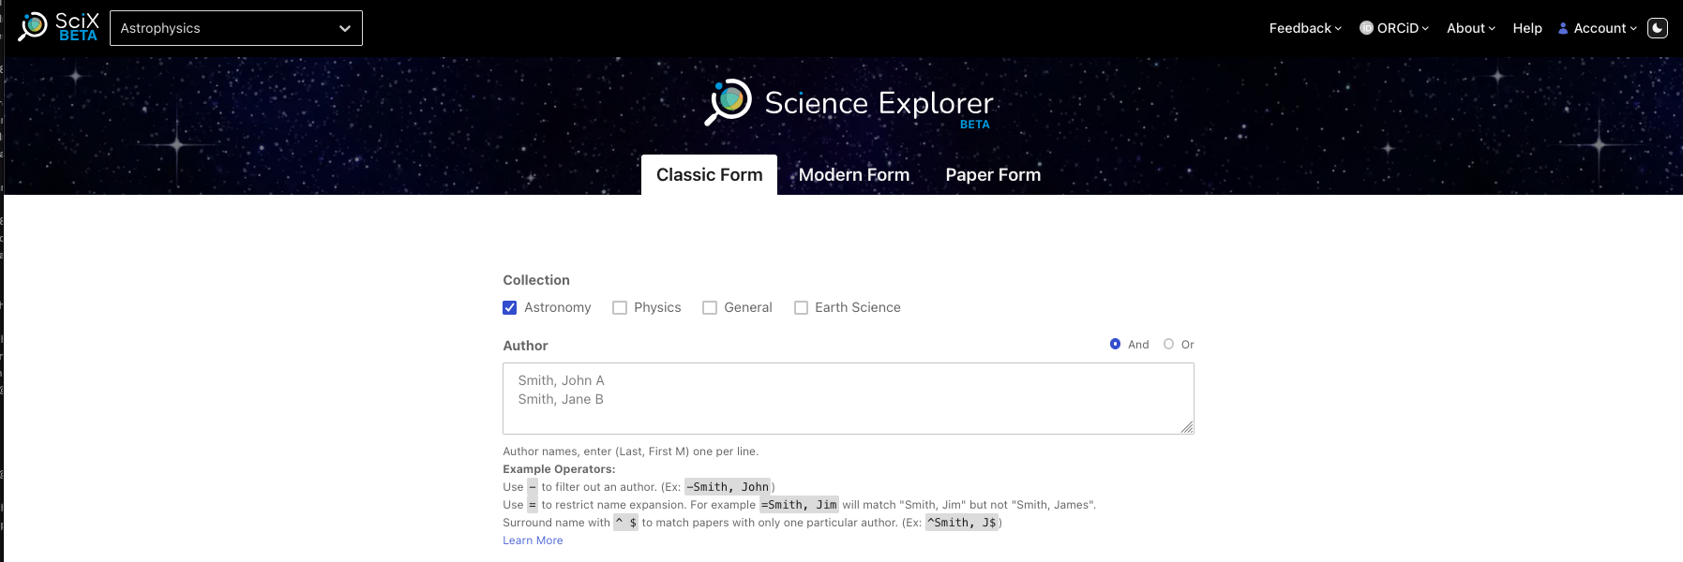Click the Science Explorer magnifier logo
Screen dimensions: 1683x562
tap(729, 101)
